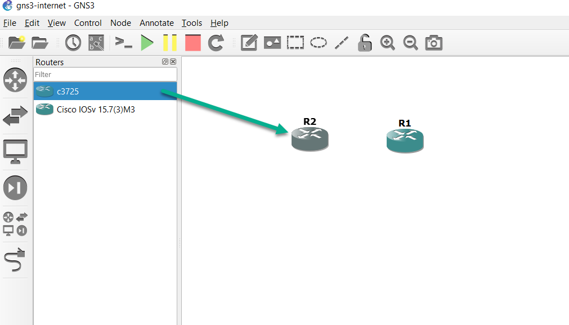
Task: Select the Draw rectangle tool
Action: pyautogui.click(x=295, y=43)
